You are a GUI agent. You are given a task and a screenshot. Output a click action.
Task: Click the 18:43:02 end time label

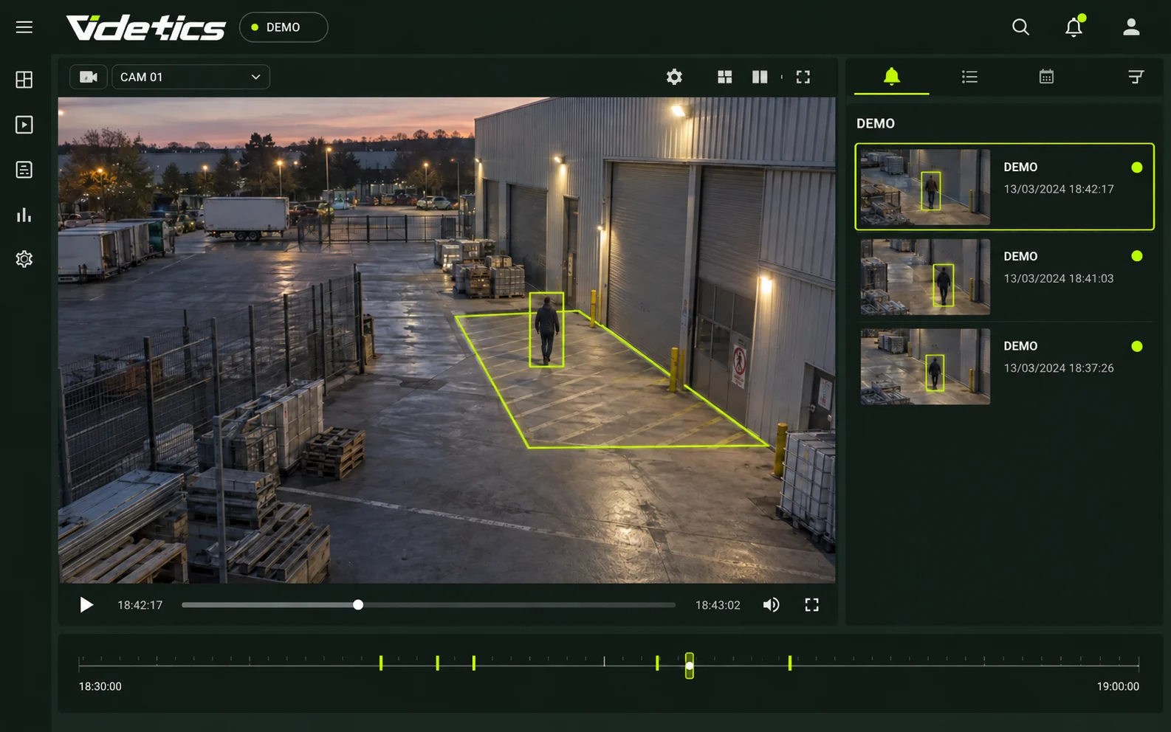click(x=718, y=605)
